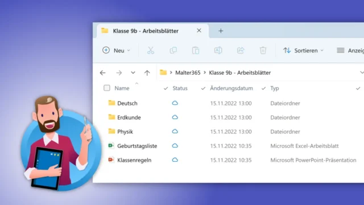Screen dimensions: 364x205
Task: Click cloud status icon of Physik
Action: click(x=175, y=132)
